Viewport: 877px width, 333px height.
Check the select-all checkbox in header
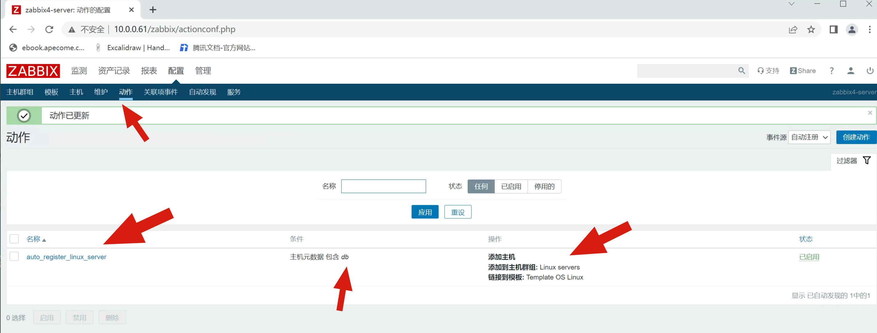pyautogui.click(x=14, y=239)
